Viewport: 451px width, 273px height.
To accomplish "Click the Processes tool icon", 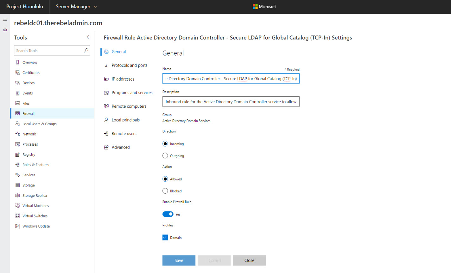I will [x=17, y=144].
